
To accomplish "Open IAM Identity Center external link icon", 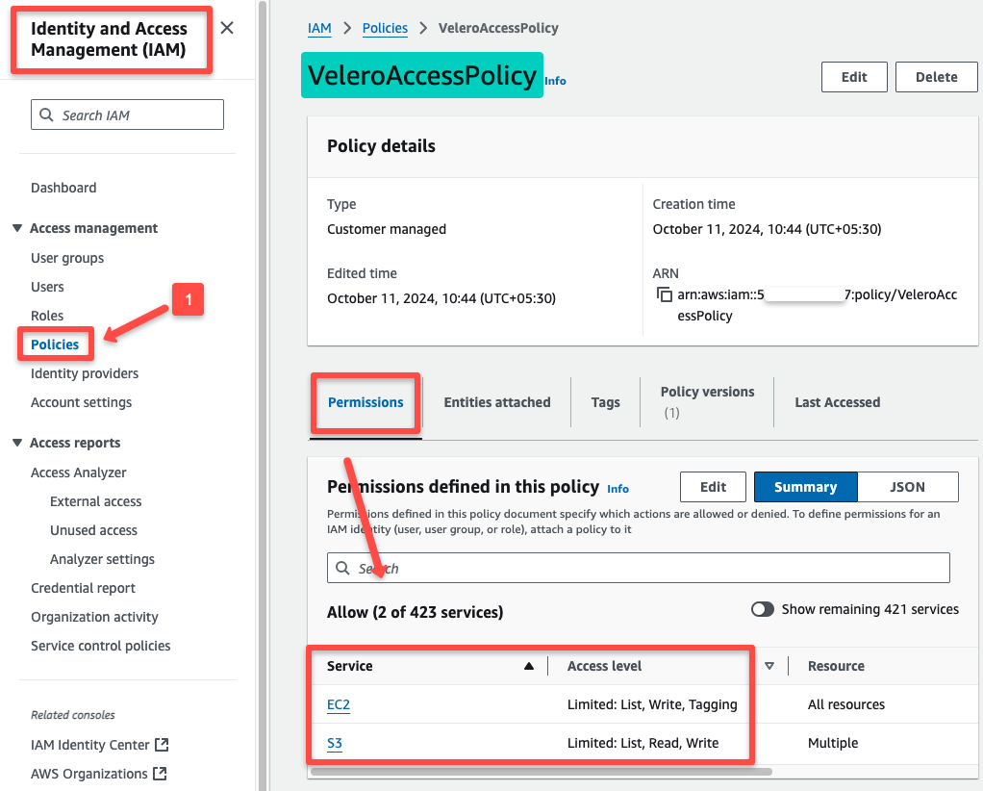I will pyautogui.click(x=162, y=745).
